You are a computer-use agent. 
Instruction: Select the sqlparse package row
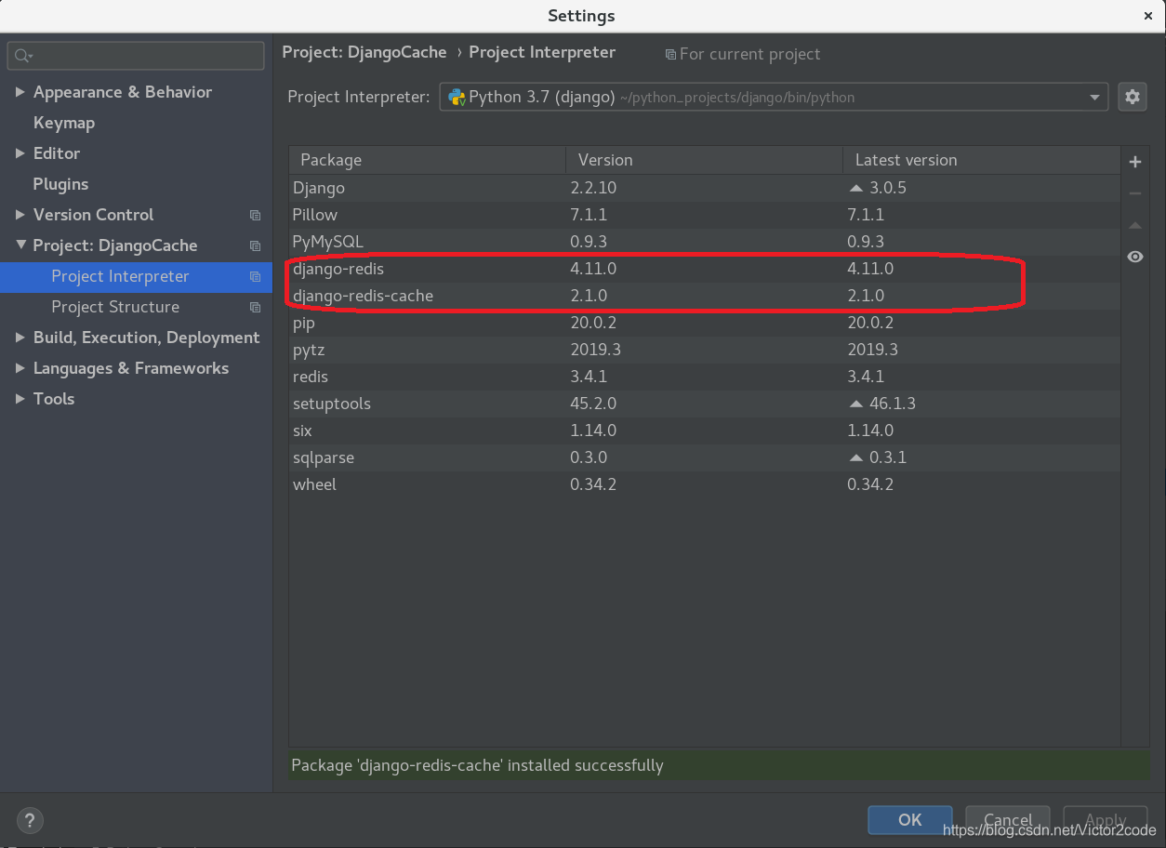[x=704, y=457]
